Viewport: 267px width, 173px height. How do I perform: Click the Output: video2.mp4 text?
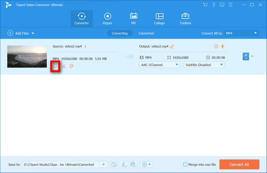154,46
